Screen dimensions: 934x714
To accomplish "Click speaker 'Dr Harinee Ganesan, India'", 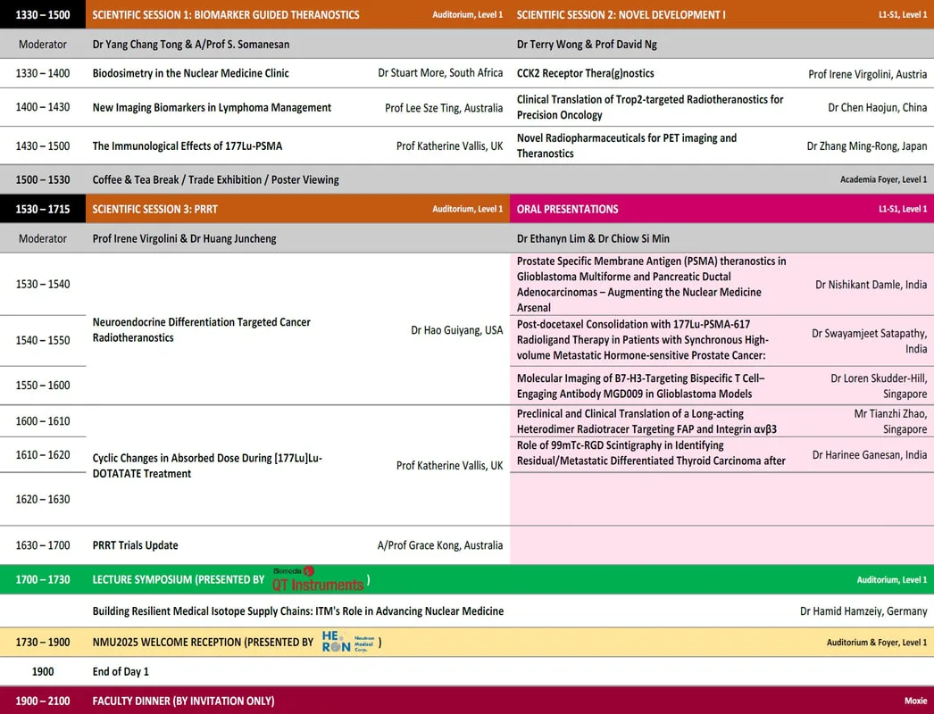I will 870,455.
